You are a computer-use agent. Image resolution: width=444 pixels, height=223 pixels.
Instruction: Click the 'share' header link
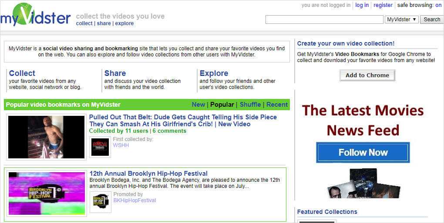tap(104, 23)
